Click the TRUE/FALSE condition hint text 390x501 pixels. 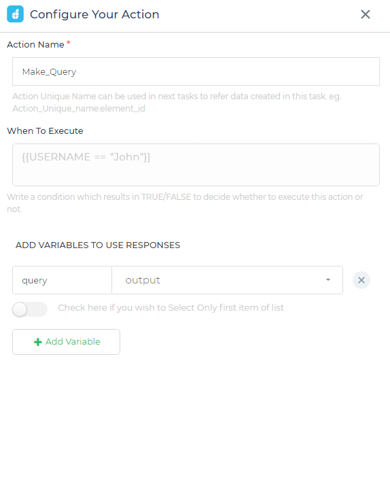[x=185, y=203]
